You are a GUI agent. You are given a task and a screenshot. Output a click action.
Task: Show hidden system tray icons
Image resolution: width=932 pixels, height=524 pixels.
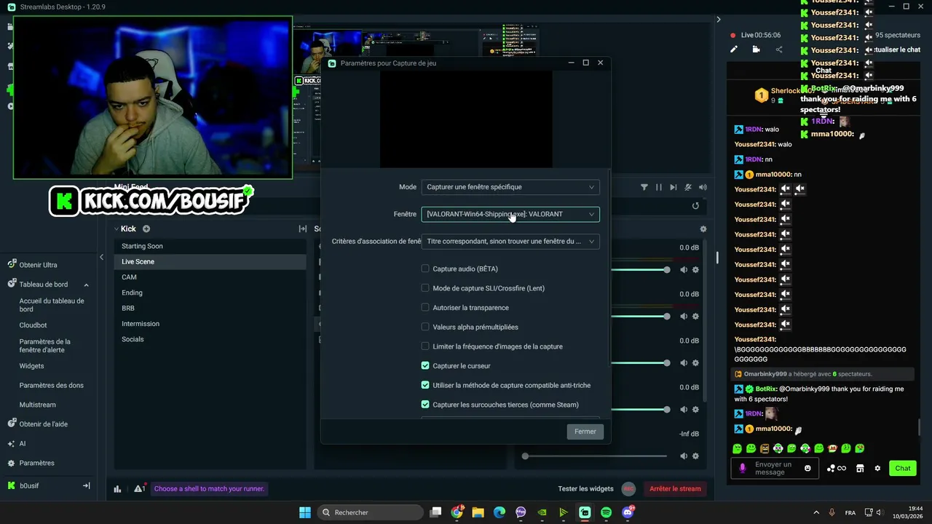(815, 512)
